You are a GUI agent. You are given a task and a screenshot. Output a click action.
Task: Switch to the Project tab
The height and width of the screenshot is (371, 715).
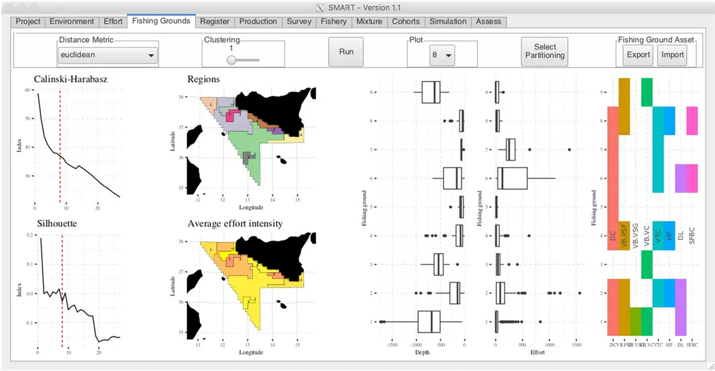[x=27, y=21]
